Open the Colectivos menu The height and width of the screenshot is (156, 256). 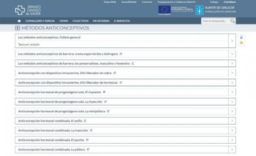(x=80, y=21)
